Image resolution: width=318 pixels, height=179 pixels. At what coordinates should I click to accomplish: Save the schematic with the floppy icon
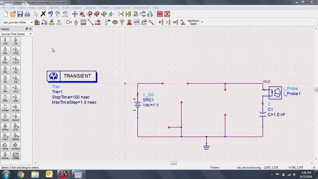click(20, 14)
